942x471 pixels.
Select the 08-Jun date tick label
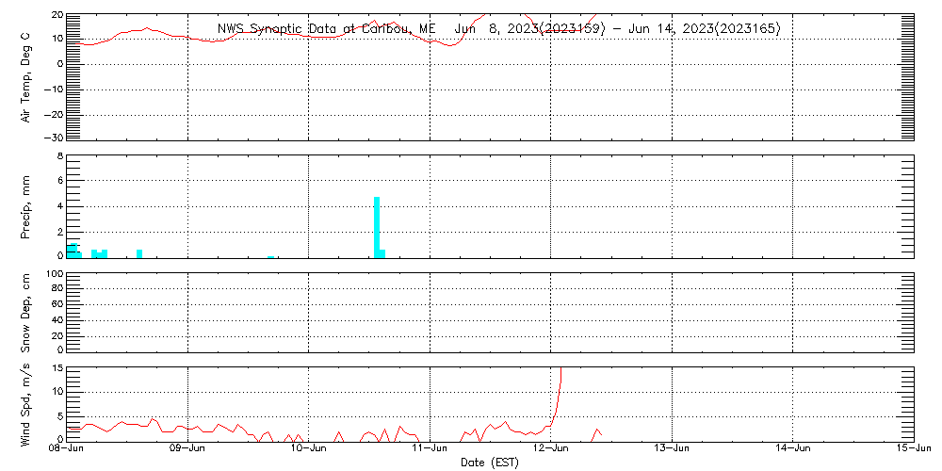(68, 450)
